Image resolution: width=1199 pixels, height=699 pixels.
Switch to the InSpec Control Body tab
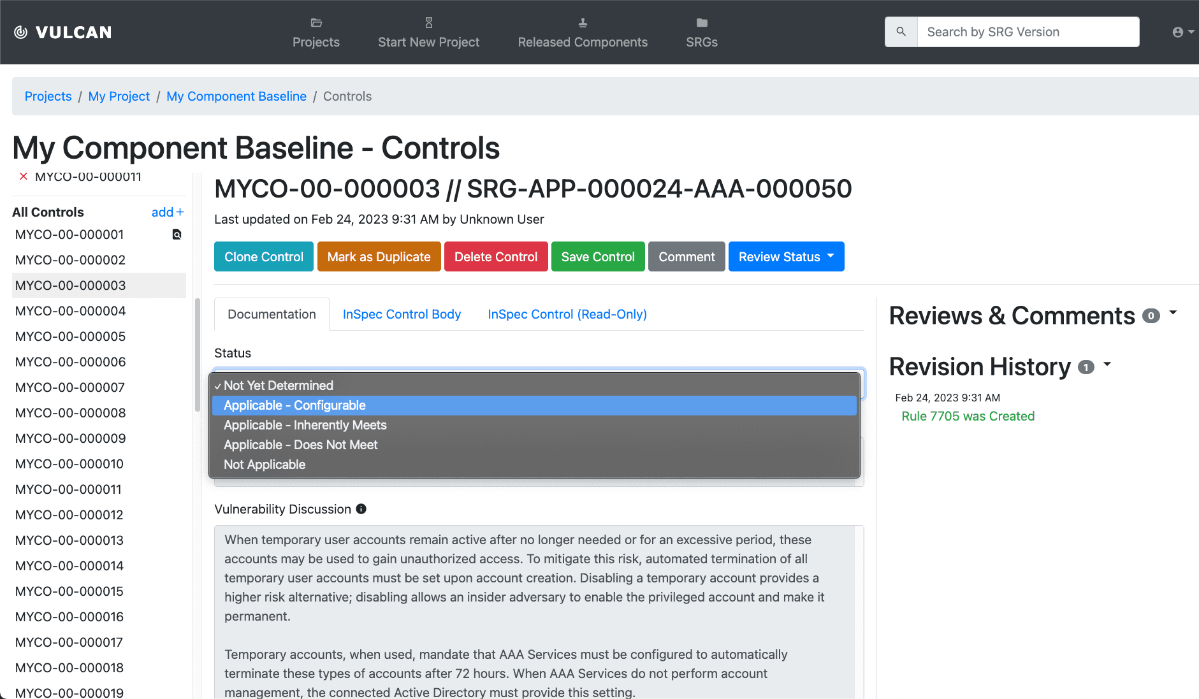402,313
